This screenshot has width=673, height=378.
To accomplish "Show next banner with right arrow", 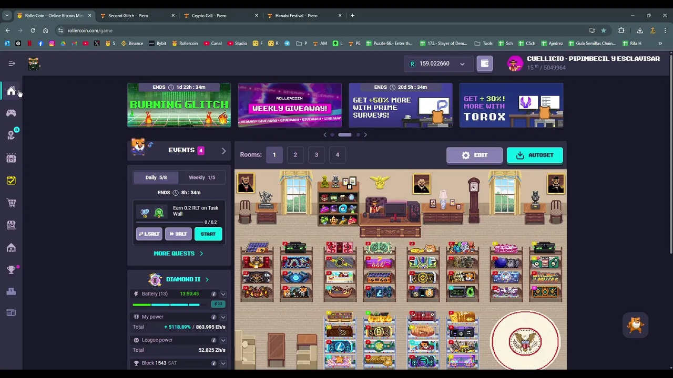I will (x=365, y=135).
